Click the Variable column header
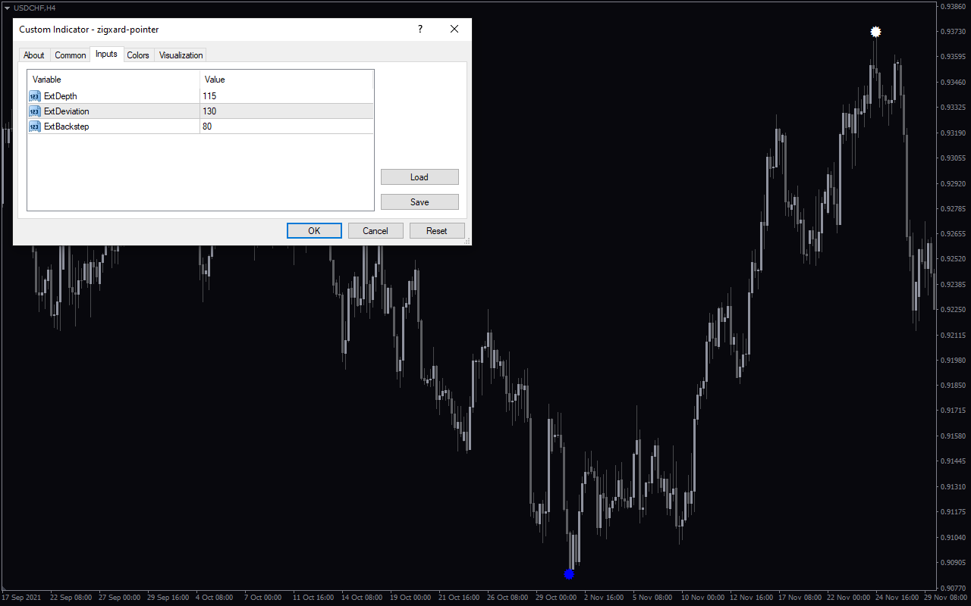The image size is (971, 606). coord(114,80)
